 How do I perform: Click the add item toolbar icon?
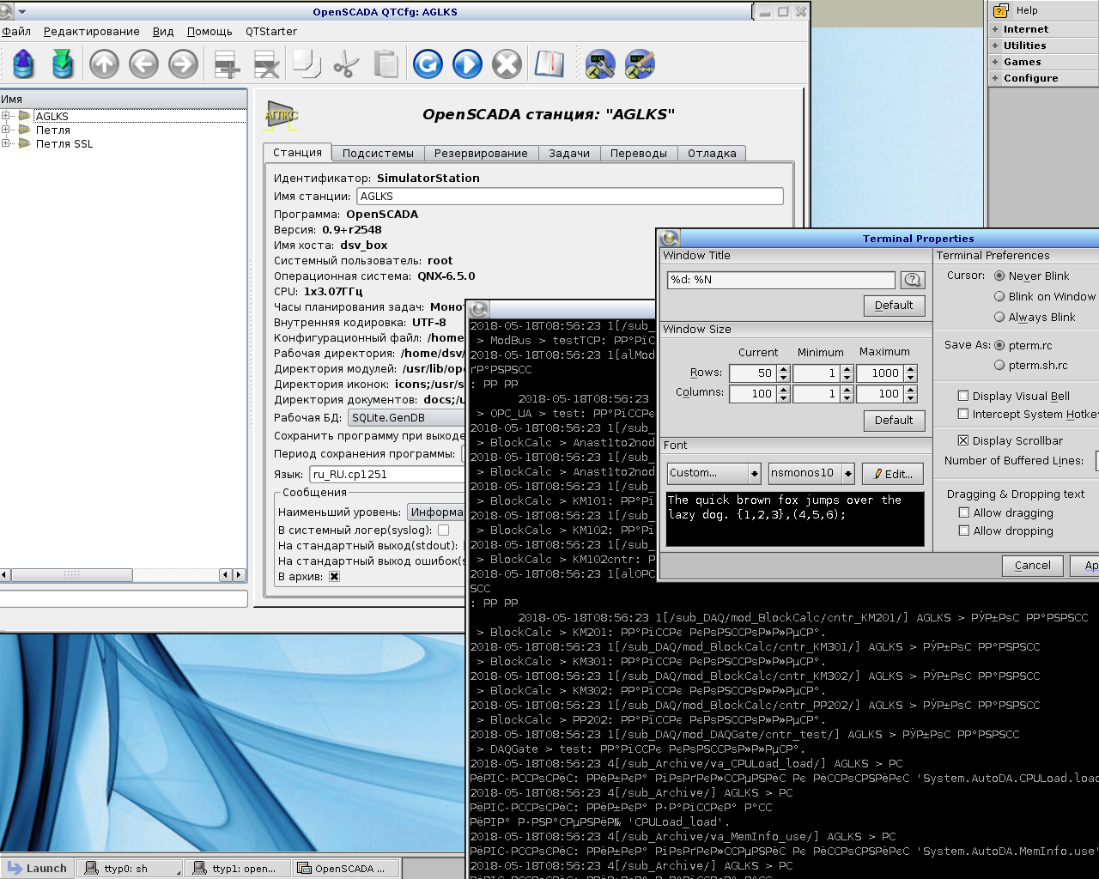point(226,64)
